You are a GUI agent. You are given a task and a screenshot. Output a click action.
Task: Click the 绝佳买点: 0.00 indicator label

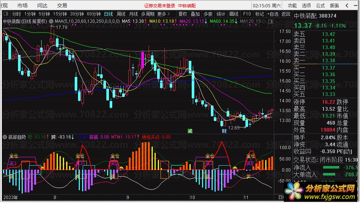(x=156, y=137)
